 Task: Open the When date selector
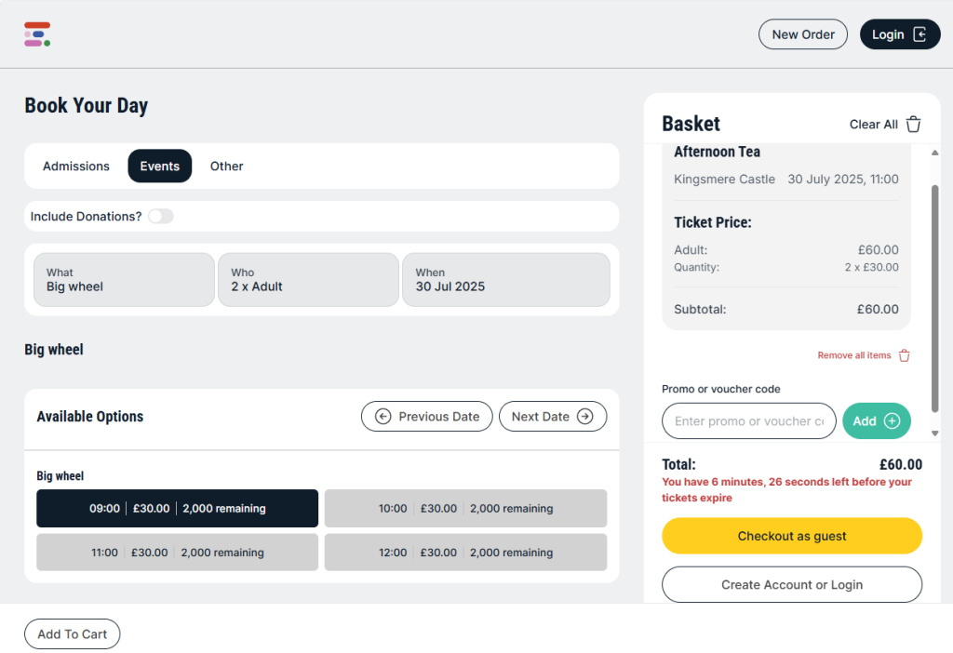[x=505, y=280]
